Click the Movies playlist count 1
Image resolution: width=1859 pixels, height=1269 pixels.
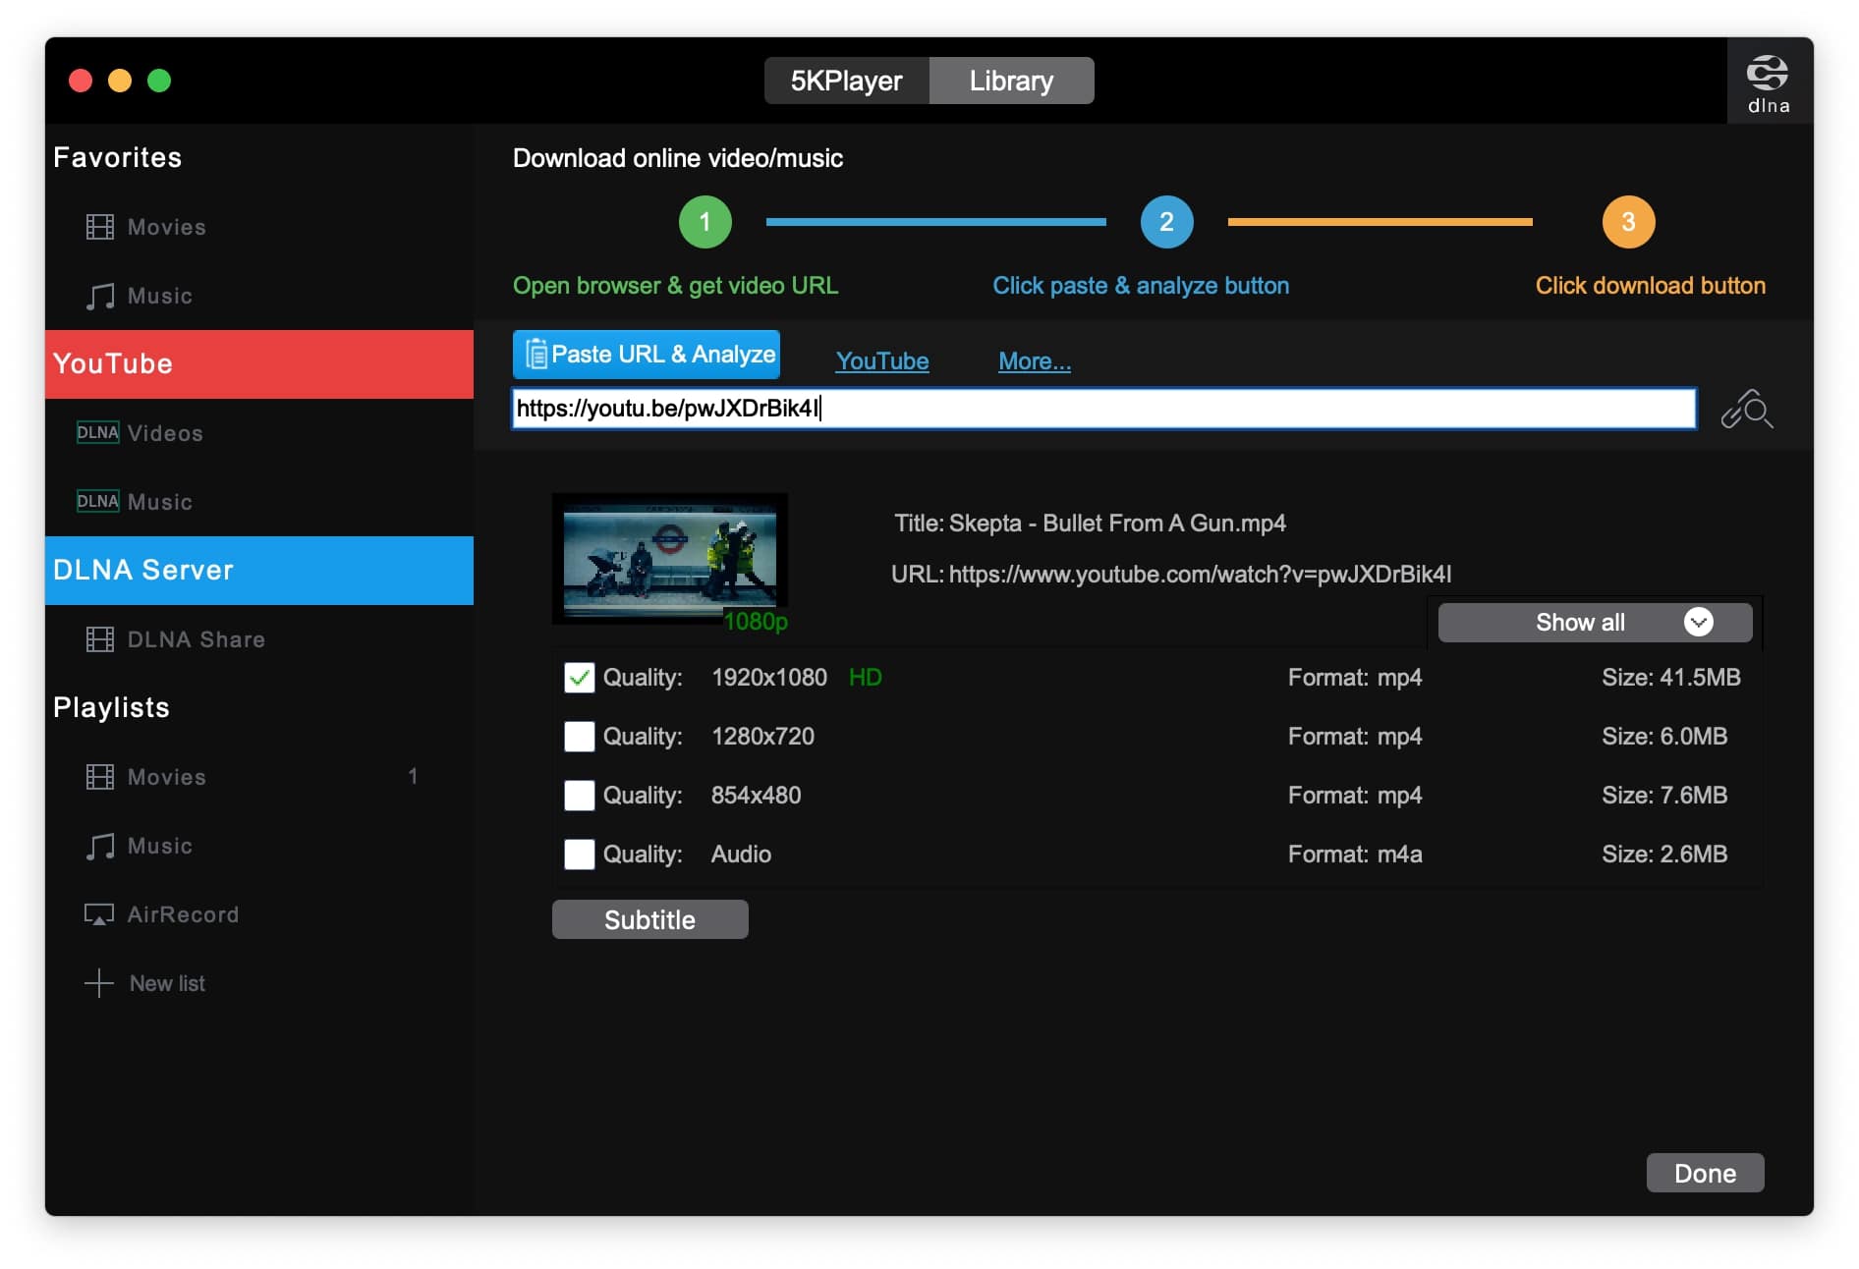414,777
